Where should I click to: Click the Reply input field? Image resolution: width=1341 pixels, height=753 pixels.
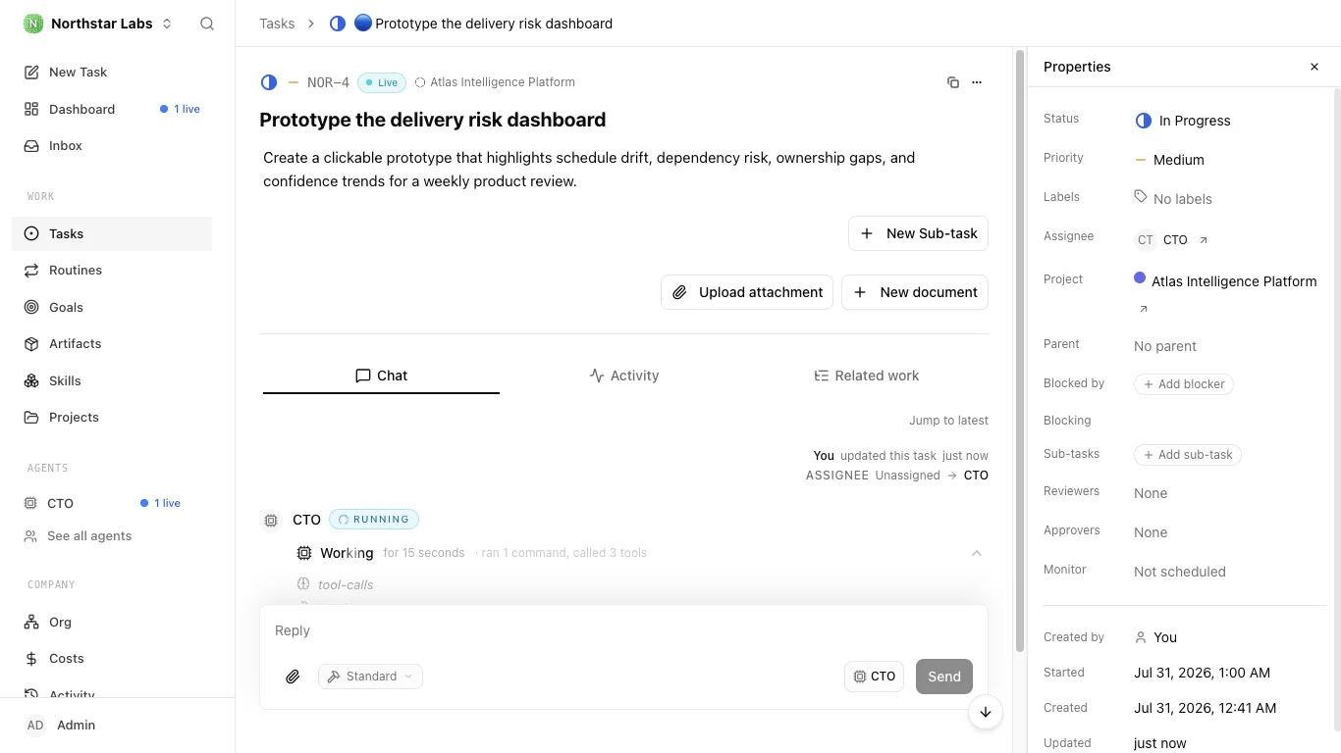pos(623,630)
